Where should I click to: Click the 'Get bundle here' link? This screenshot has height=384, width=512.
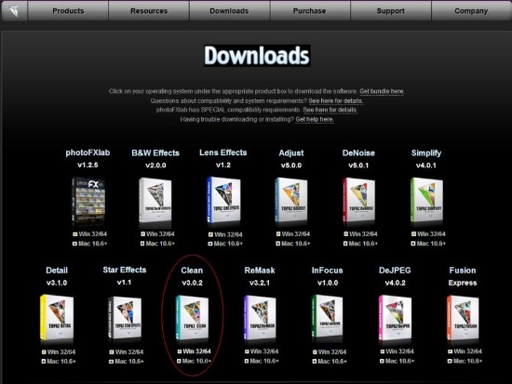pos(382,91)
